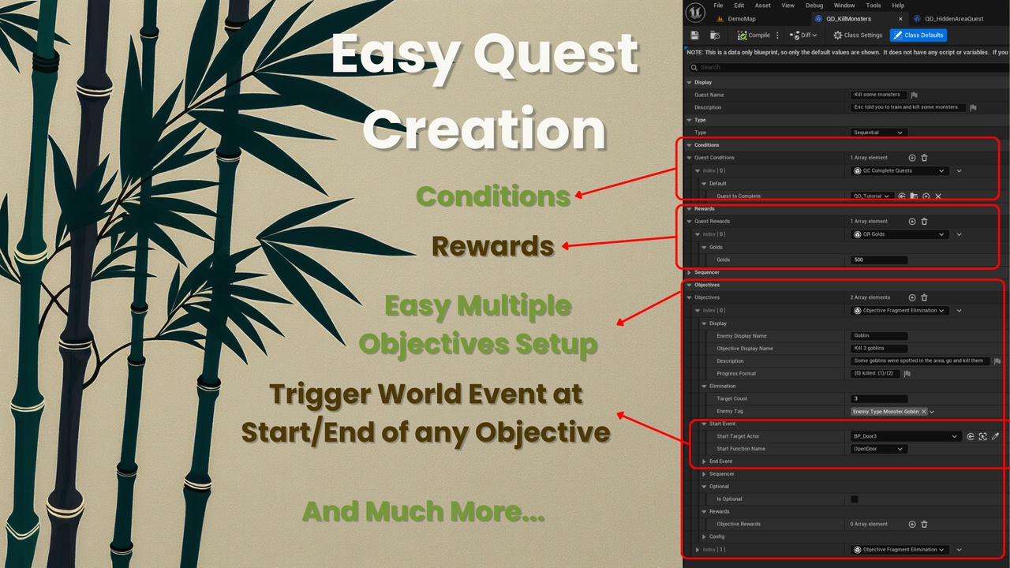Open the Debug menu
The image size is (1010, 568).
pos(814,6)
